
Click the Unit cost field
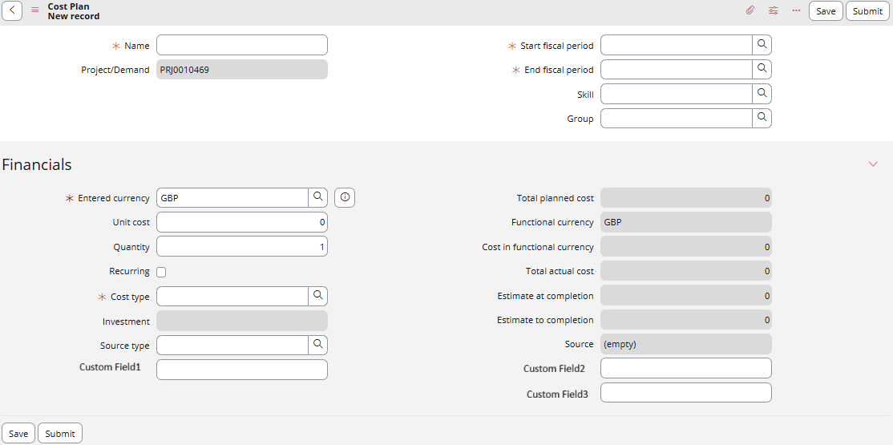pyautogui.click(x=242, y=222)
